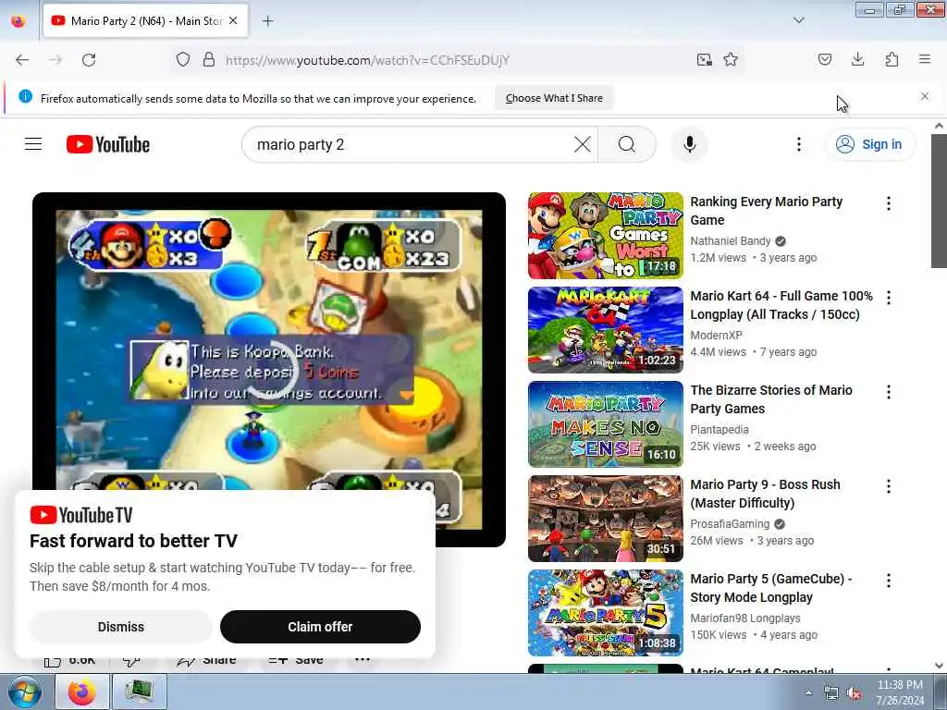This screenshot has width=947, height=710.
Task: Open options menu for Bizarre Stories video
Action: pos(889,392)
